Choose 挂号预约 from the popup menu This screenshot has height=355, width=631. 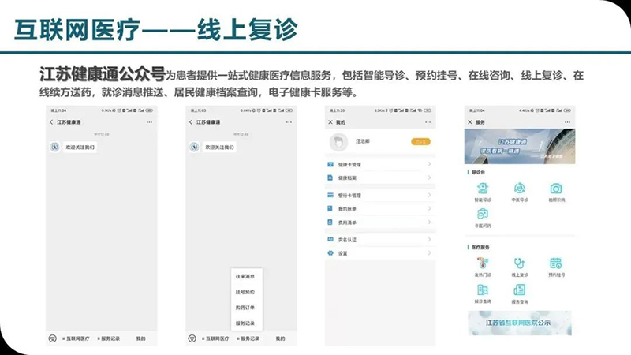point(245,292)
